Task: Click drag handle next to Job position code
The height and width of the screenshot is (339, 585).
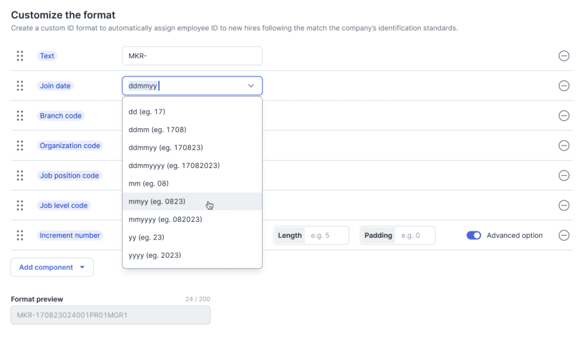Action: (20, 176)
